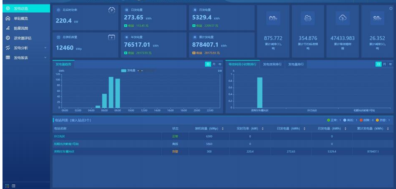Open the 发电效率排行 tab
The image size is (396, 189).
click(x=272, y=65)
